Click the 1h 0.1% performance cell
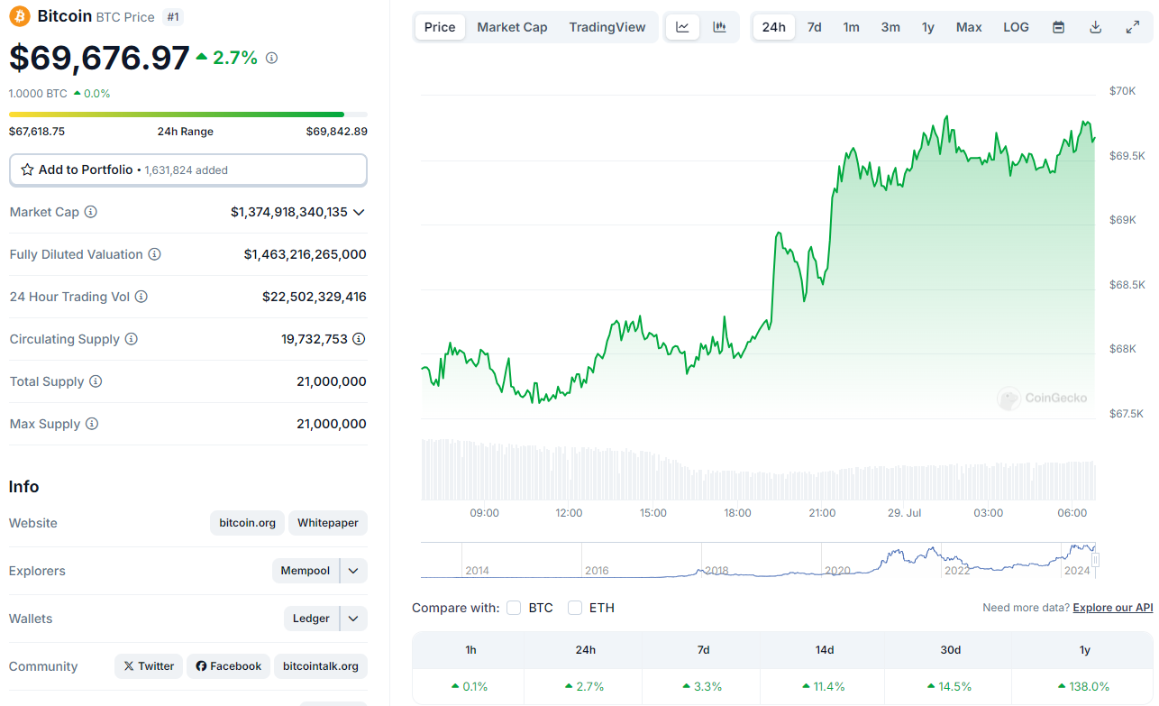 [x=469, y=686]
